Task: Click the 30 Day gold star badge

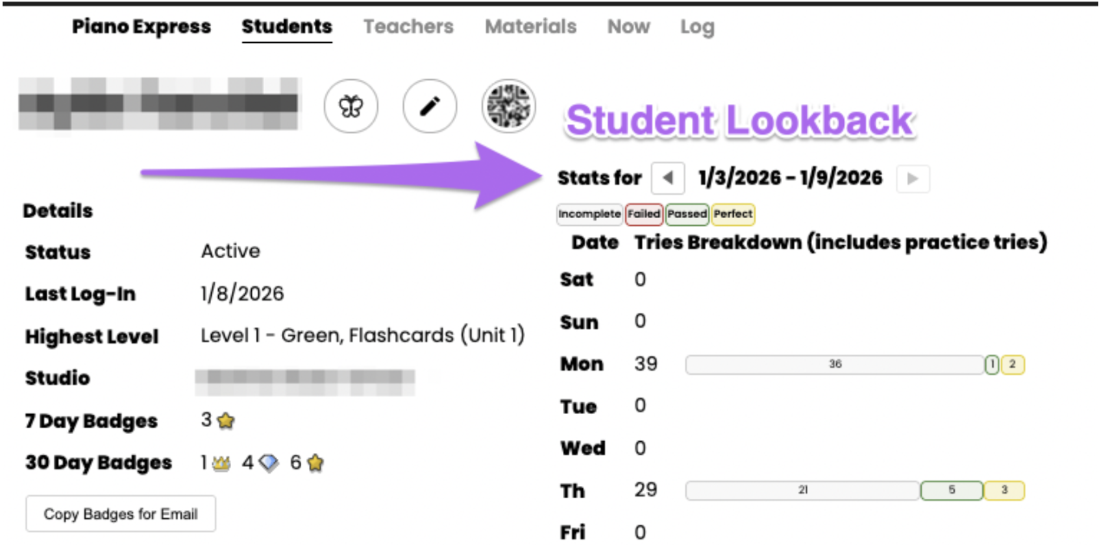Action: [315, 463]
